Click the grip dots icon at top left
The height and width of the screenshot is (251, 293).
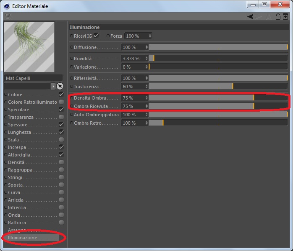click(x=8, y=16)
